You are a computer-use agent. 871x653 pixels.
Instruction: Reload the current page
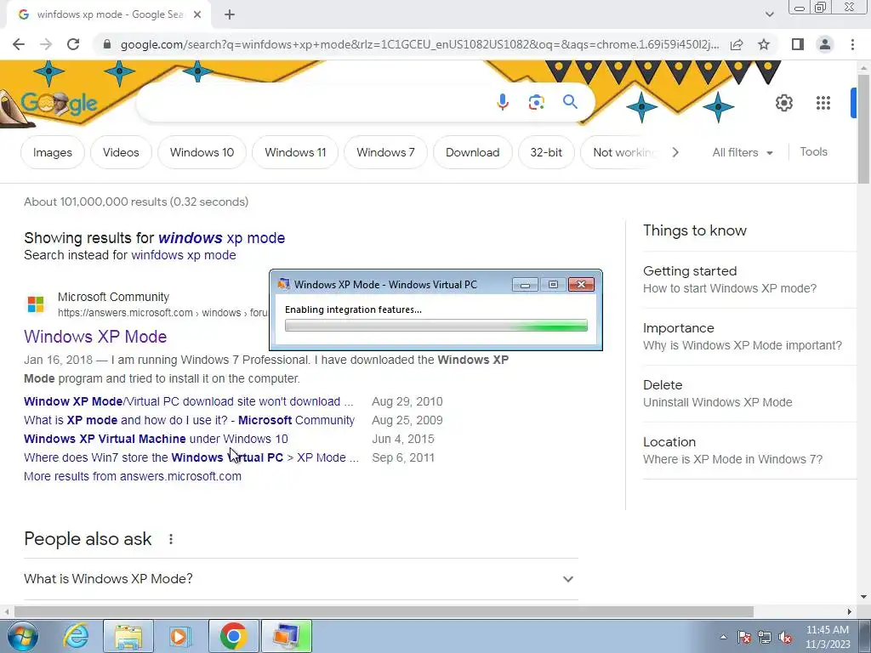point(73,44)
